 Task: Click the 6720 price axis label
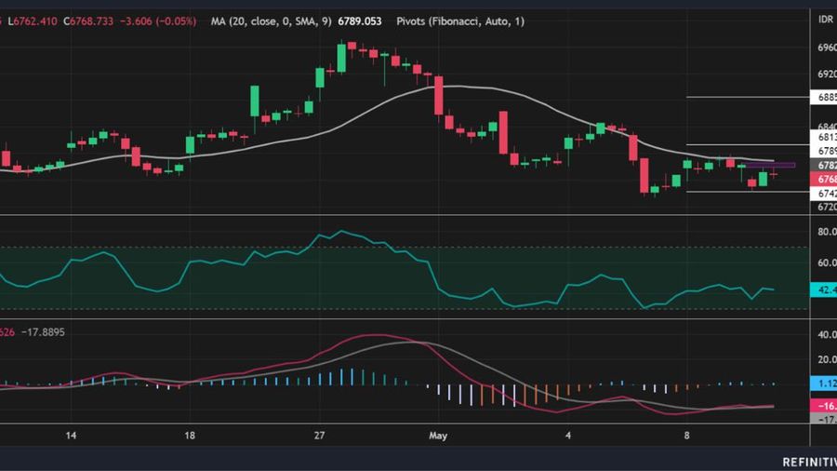pyautogui.click(x=827, y=207)
